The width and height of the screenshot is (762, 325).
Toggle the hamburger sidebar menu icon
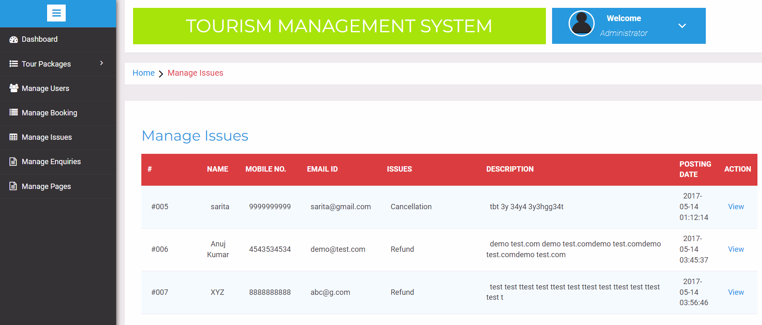coord(56,13)
